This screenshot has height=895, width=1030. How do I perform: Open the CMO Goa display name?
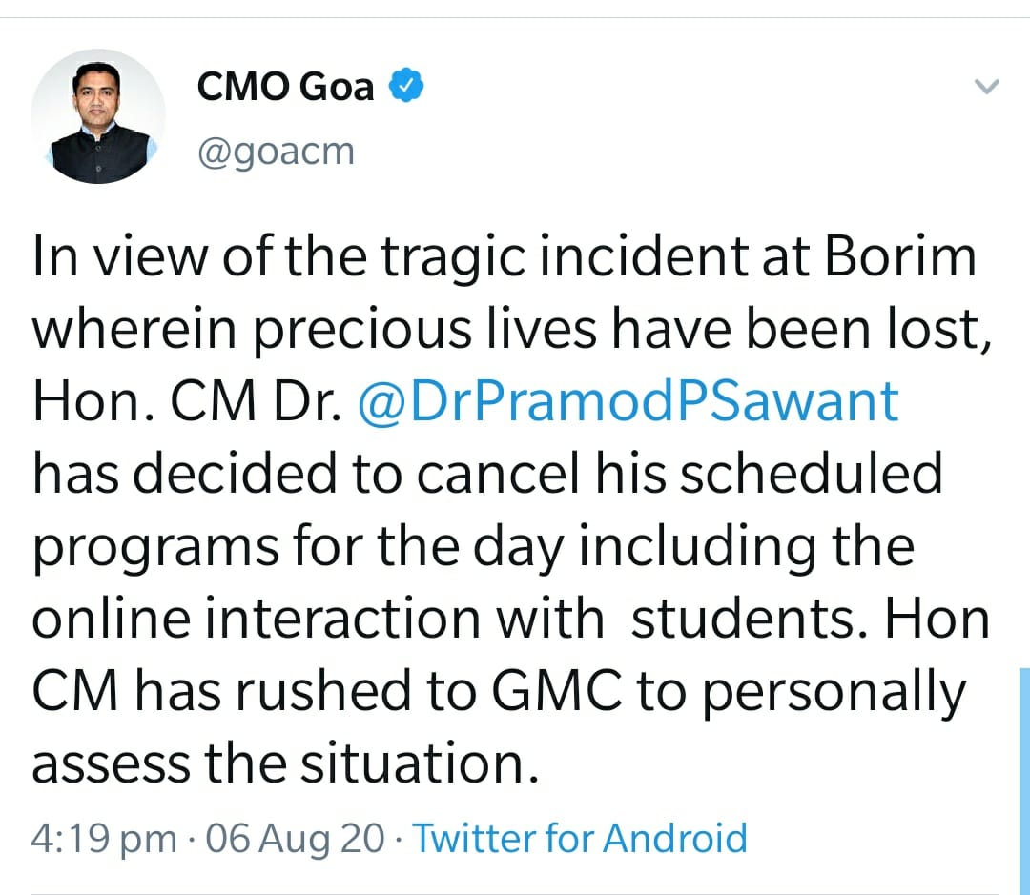coord(285,87)
